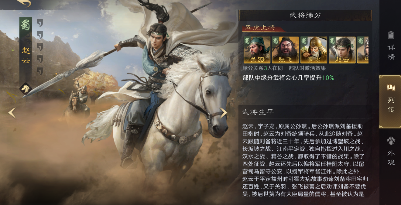Go to the previous general with left arrow

tap(12, 113)
